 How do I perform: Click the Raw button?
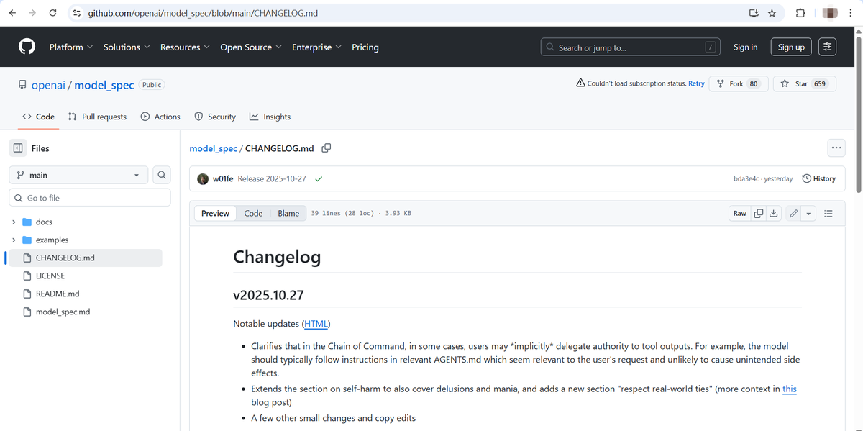pyautogui.click(x=739, y=213)
